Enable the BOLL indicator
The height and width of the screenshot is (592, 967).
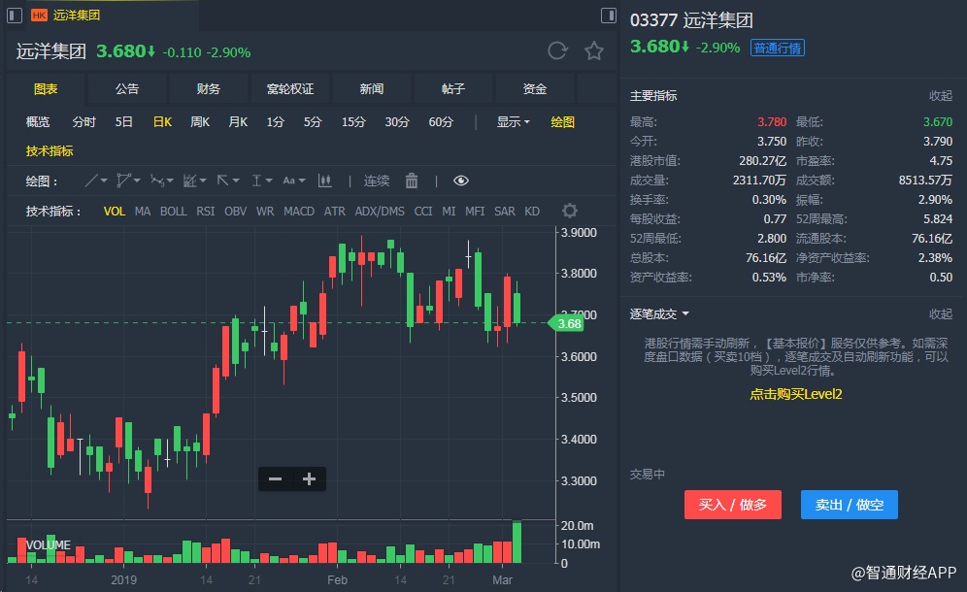point(174,212)
